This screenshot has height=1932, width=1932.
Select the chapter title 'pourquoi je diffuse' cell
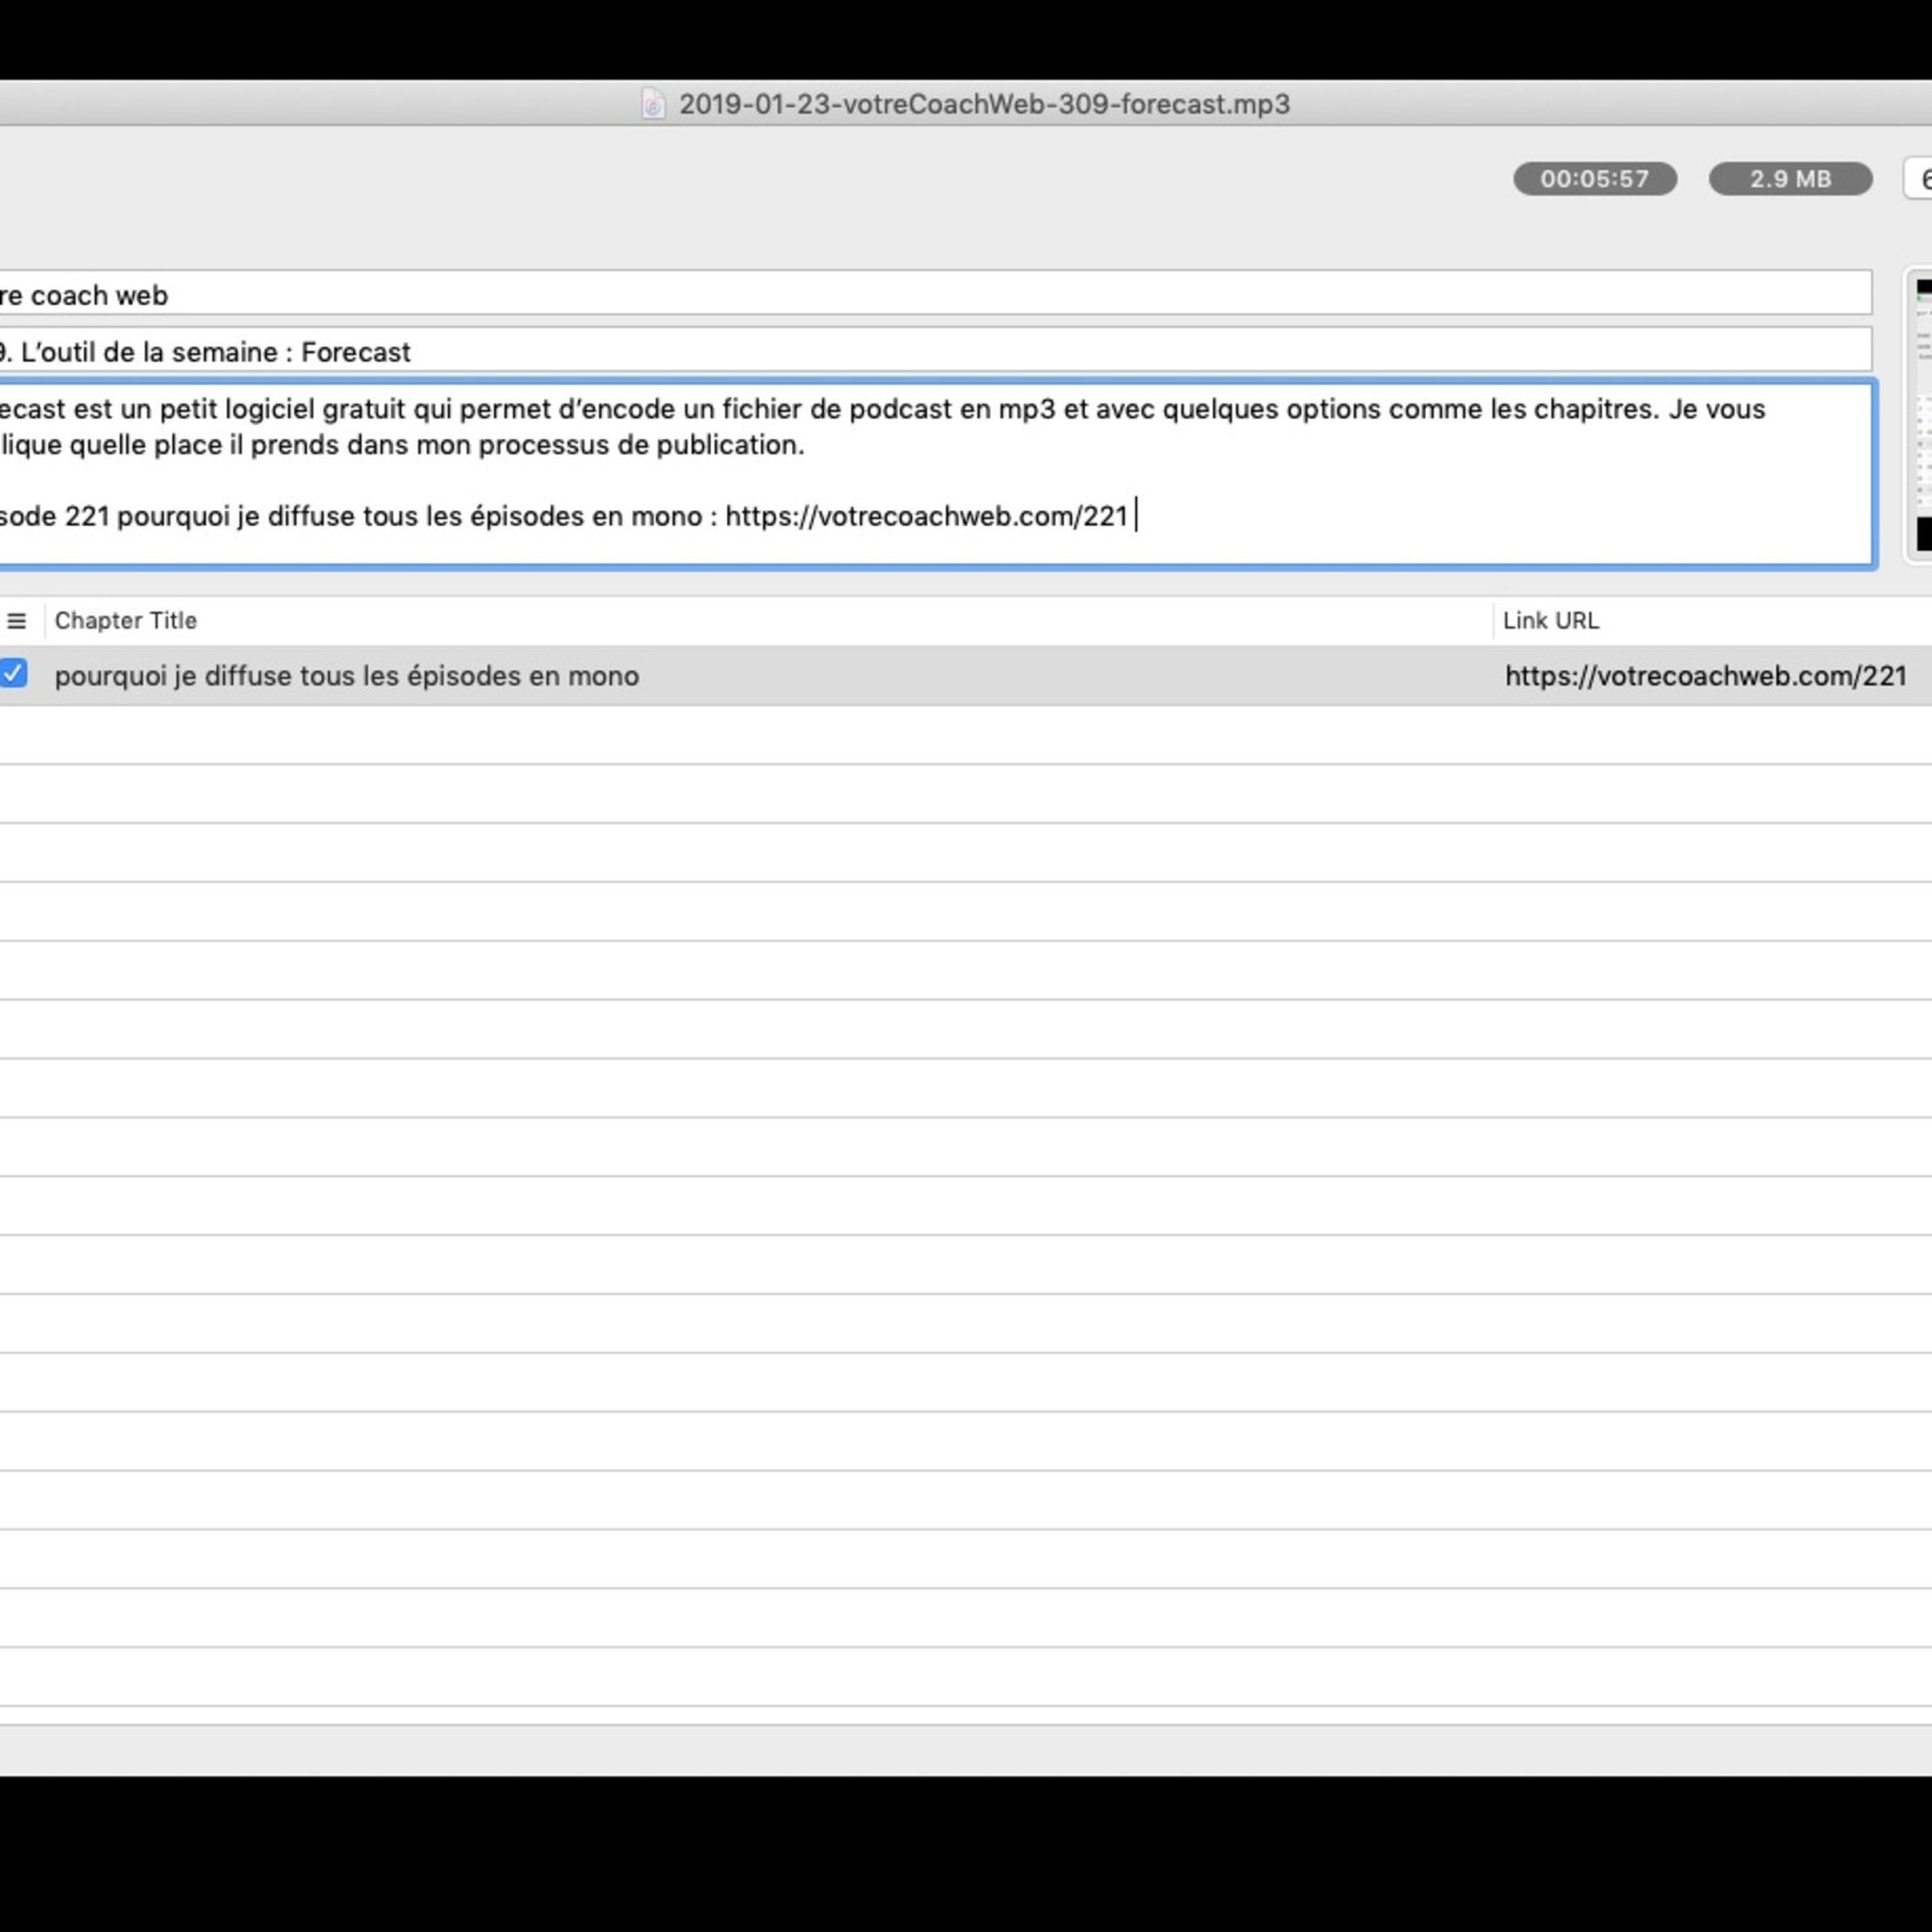[346, 676]
